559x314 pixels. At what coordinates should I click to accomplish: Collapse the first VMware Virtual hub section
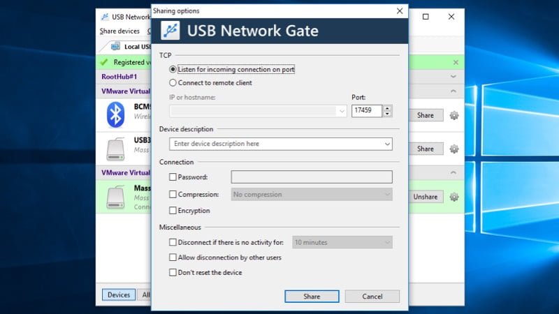[x=453, y=91]
